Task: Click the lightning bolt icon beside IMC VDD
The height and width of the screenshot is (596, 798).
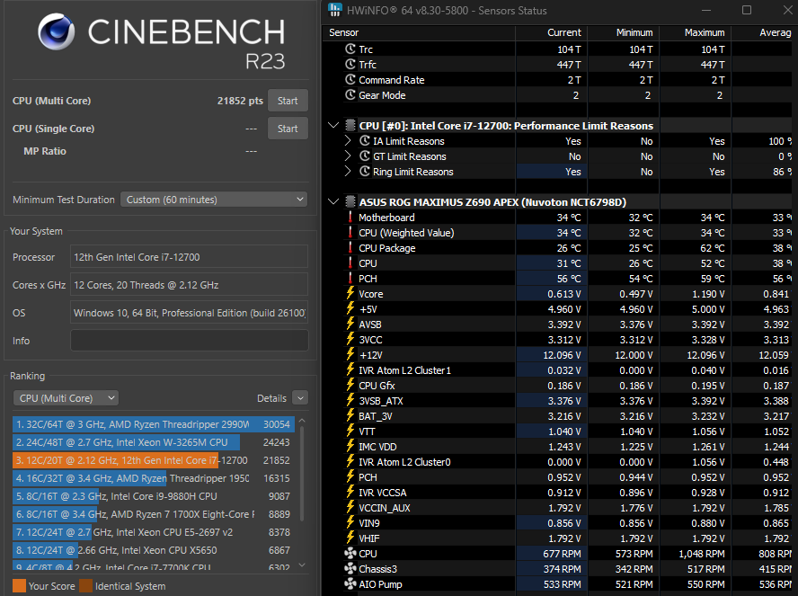Action: click(350, 446)
